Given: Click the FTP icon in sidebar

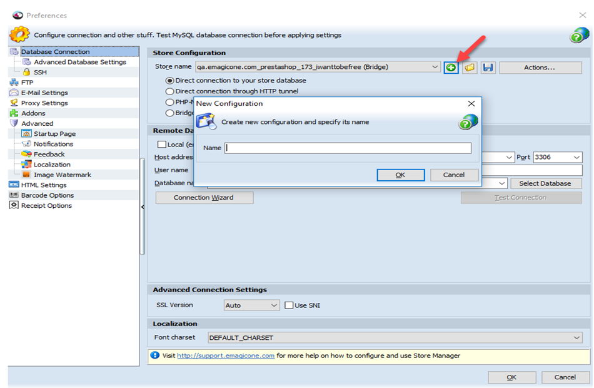Looking at the screenshot, I should point(14,83).
